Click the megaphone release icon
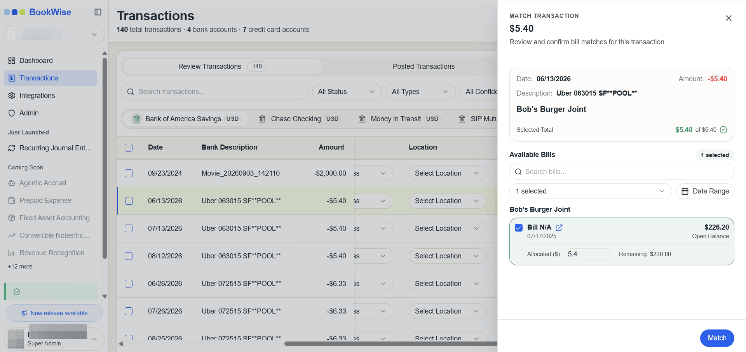The image size is (746, 352). (24, 313)
